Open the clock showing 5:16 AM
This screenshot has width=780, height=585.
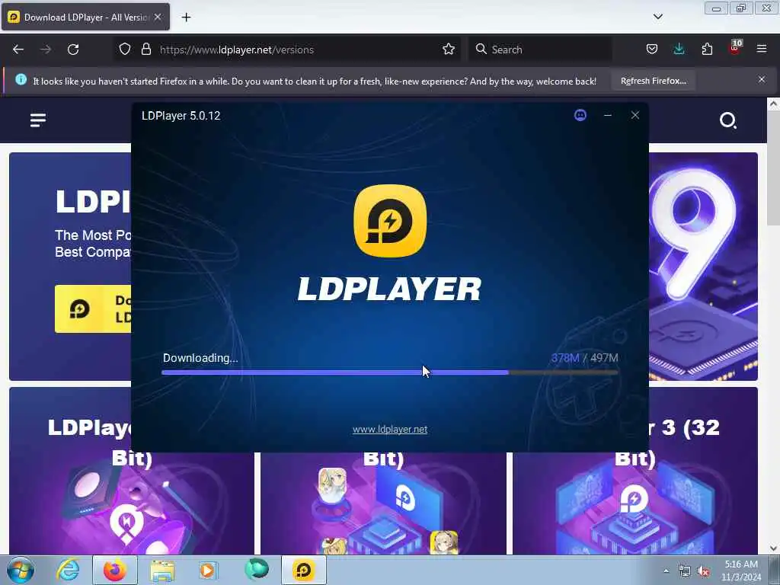point(741,571)
